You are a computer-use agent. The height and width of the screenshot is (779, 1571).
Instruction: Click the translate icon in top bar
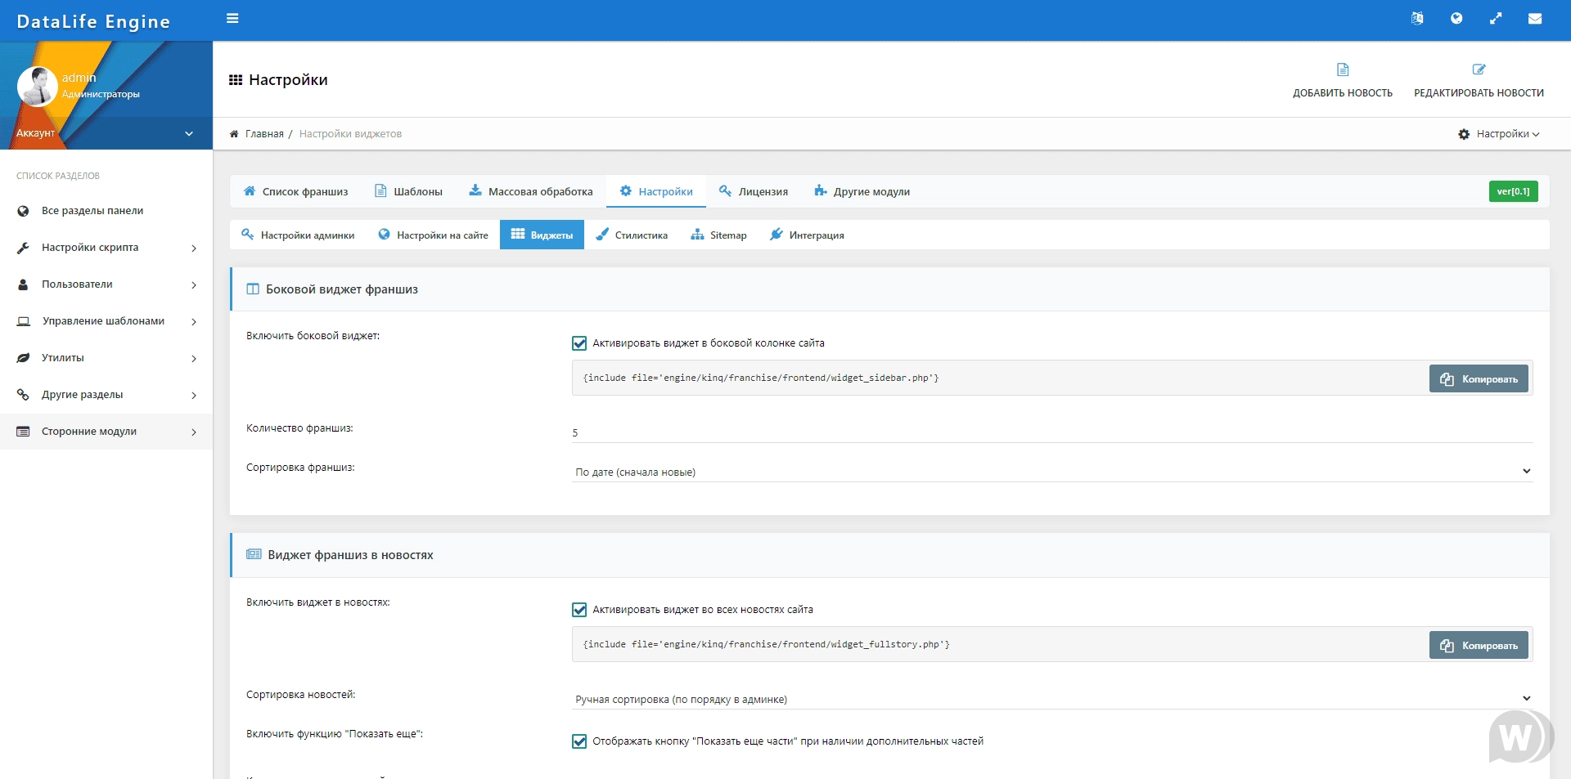point(1417,19)
